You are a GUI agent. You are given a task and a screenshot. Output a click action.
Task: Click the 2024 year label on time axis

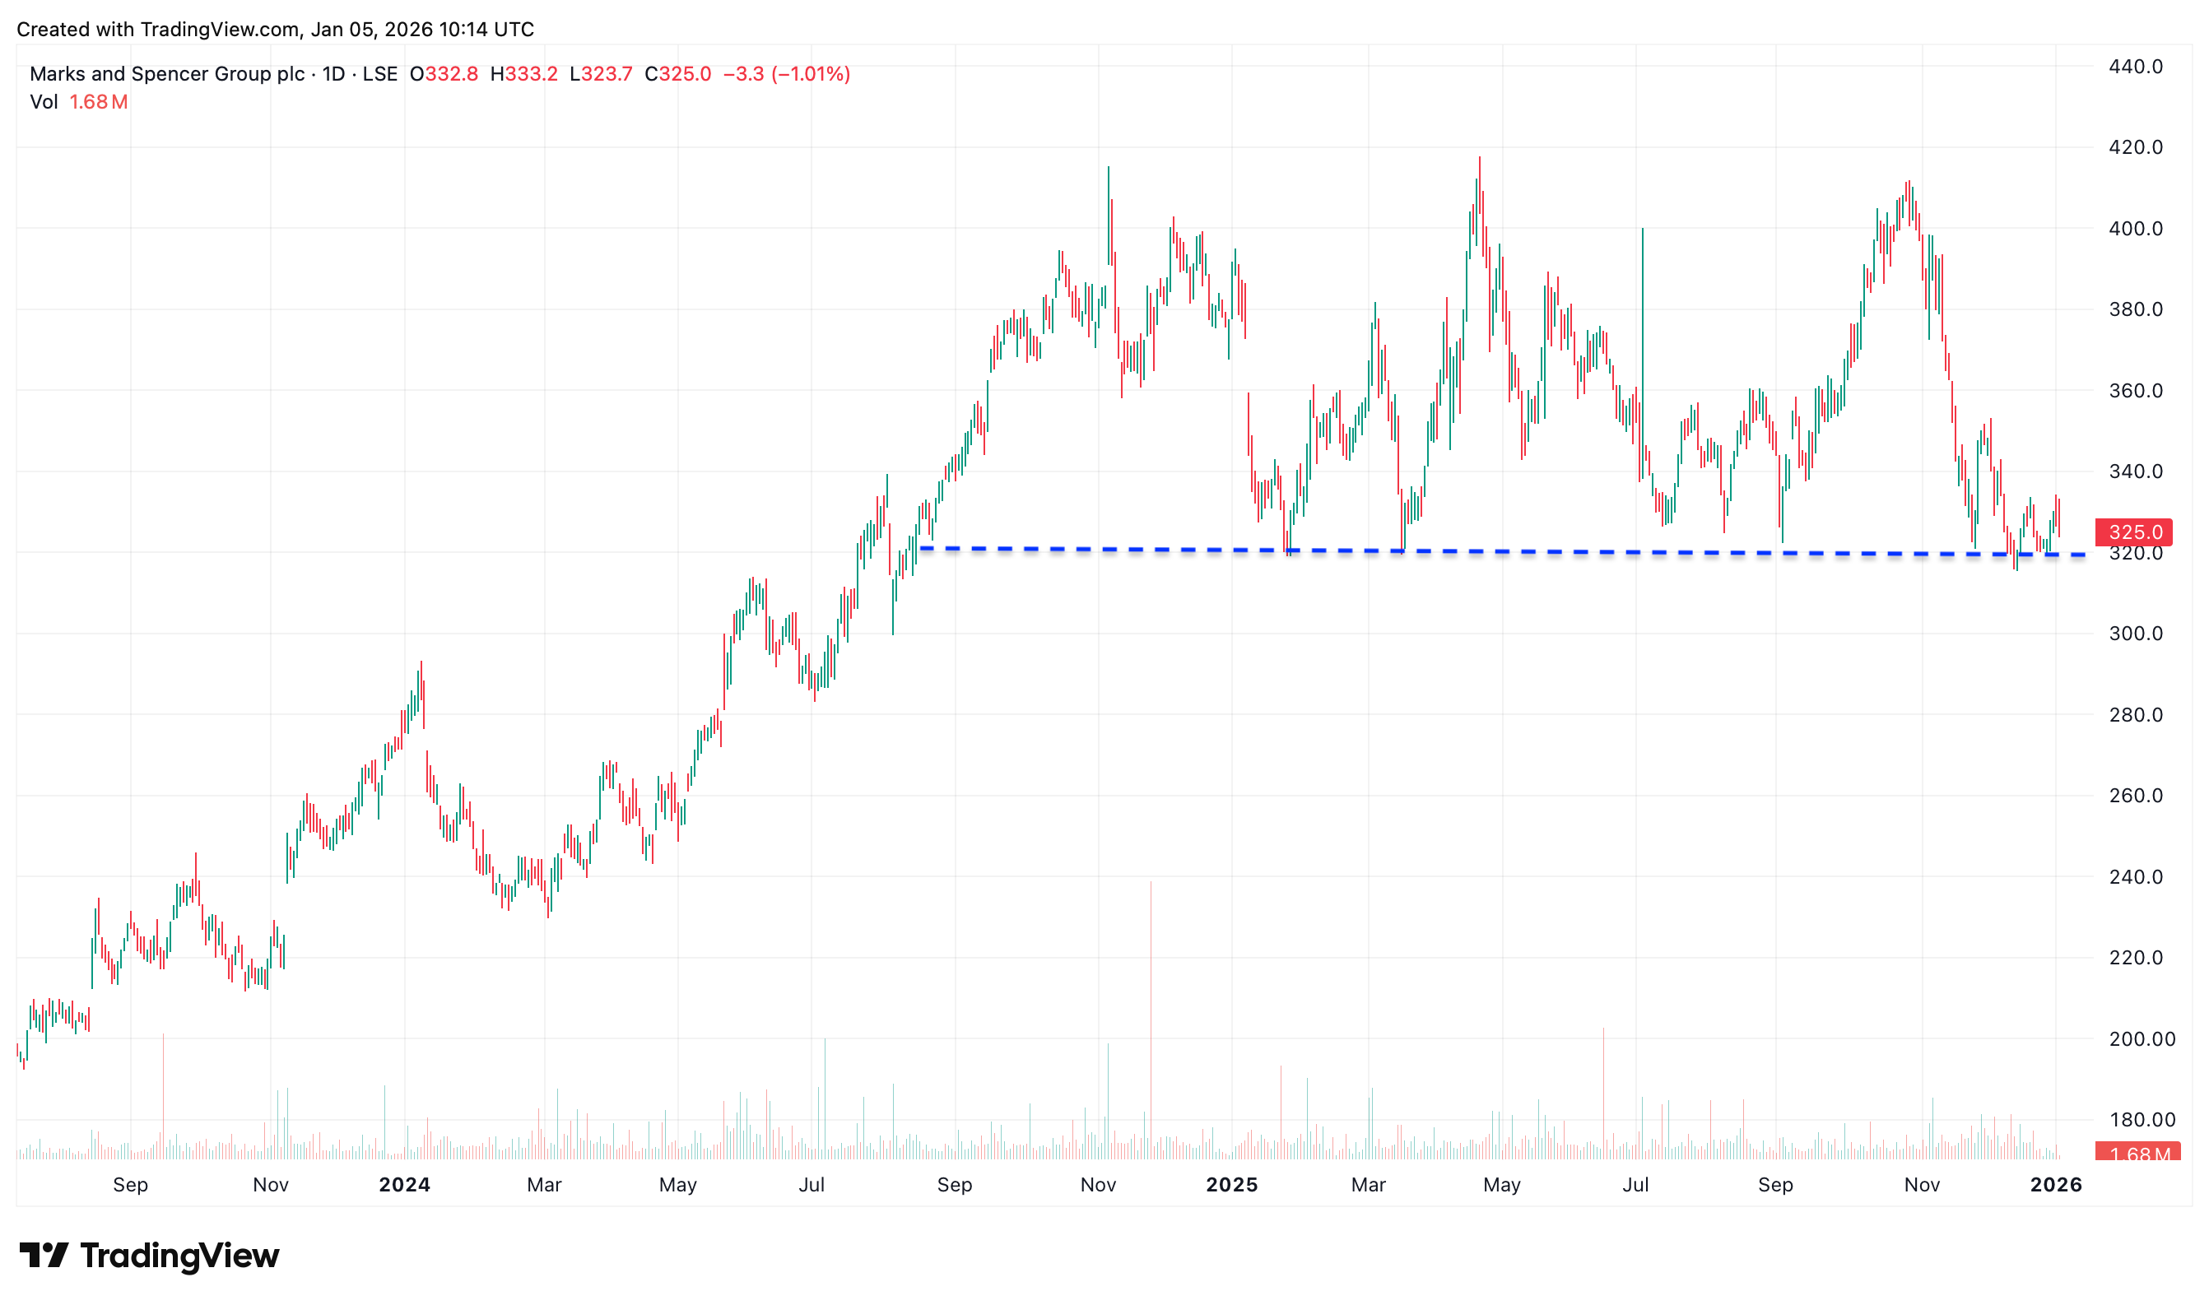point(404,1185)
